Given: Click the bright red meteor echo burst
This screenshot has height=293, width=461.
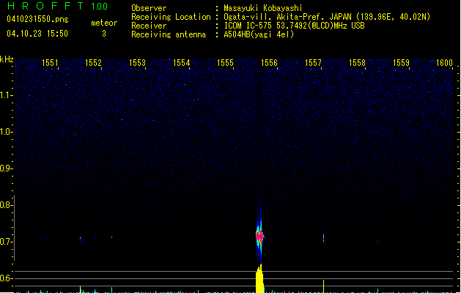Looking at the screenshot, I should coord(259,236).
